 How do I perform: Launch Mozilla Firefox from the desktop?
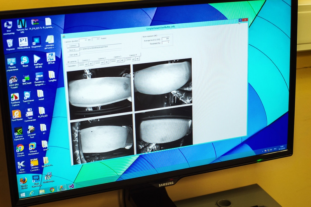[23, 181]
